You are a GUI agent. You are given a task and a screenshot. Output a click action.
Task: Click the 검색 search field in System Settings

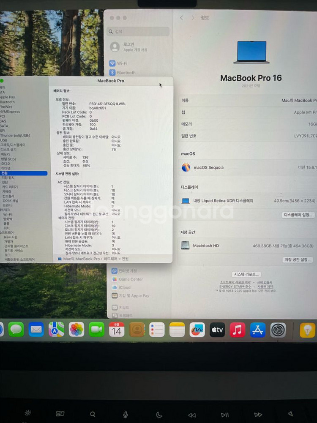[138, 32]
